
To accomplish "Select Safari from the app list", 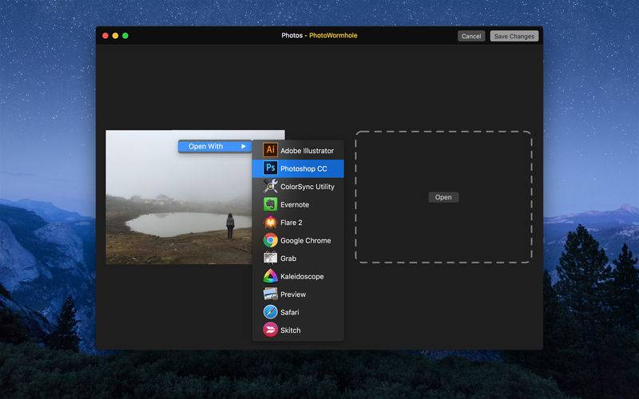I will [x=298, y=312].
